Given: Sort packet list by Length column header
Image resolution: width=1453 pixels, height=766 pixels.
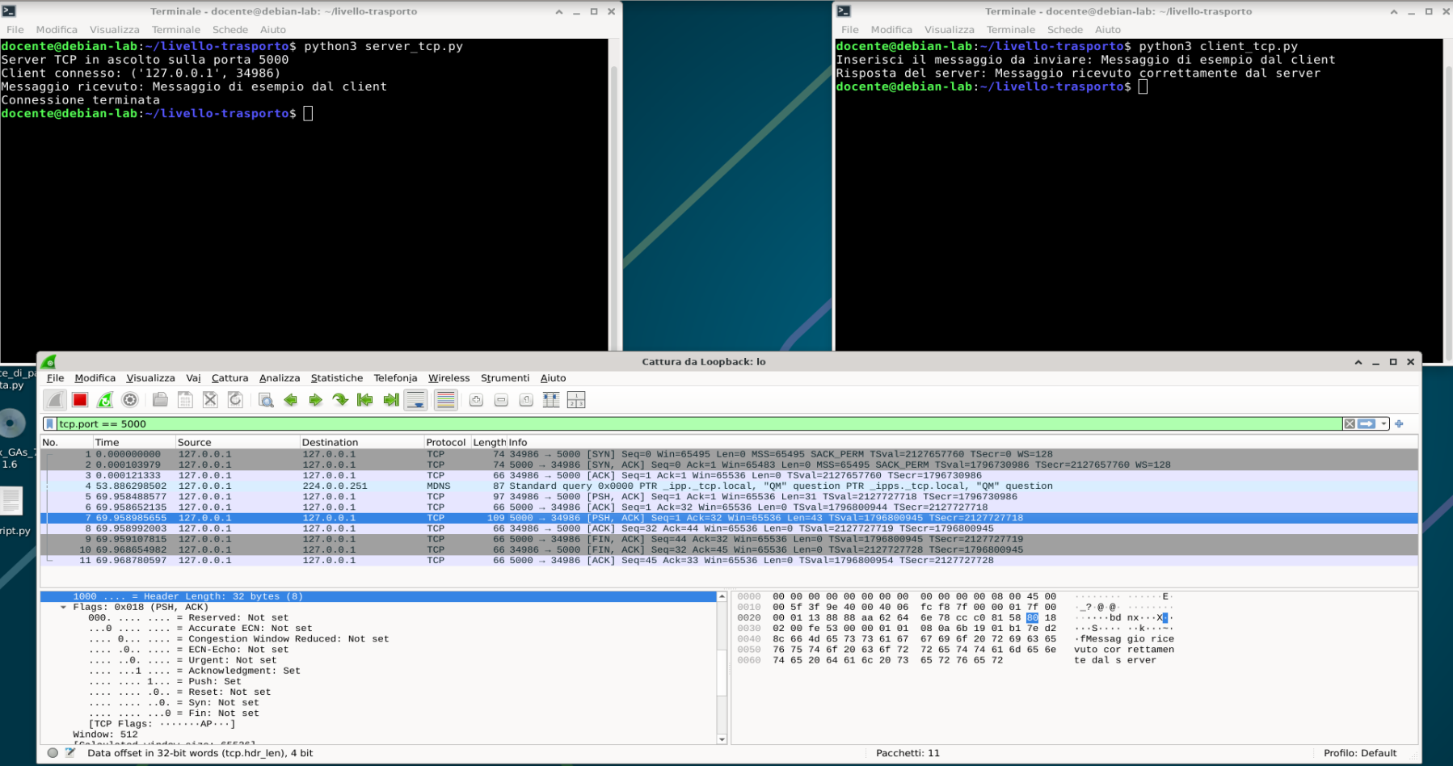Looking at the screenshot, I should [489, 442].
